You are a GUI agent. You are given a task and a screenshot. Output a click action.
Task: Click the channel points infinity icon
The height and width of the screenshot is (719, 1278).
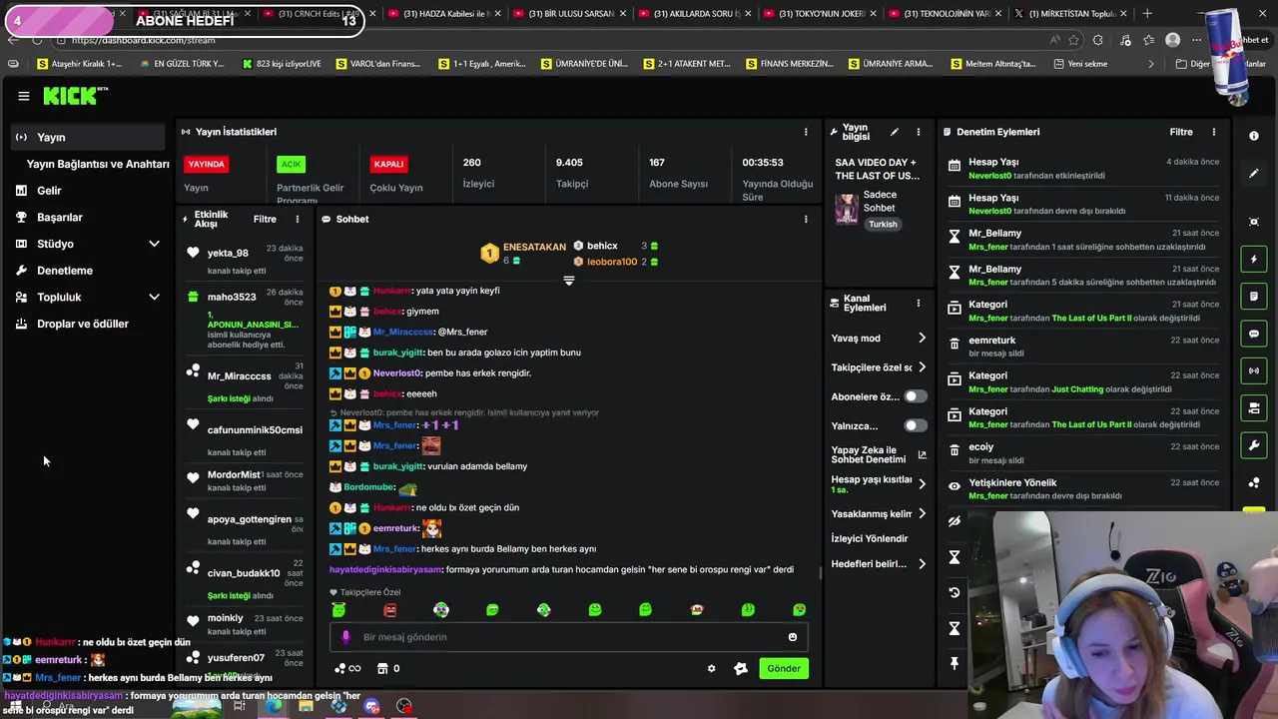(347, 669)
